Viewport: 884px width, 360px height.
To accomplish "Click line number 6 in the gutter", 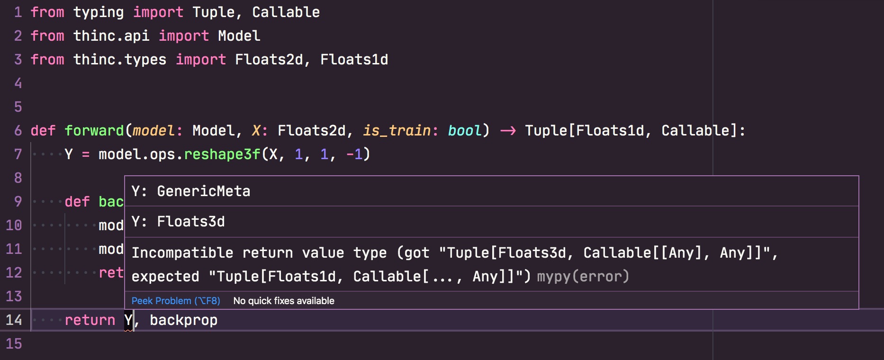I will pyautogui.click(x=18, y=130).
